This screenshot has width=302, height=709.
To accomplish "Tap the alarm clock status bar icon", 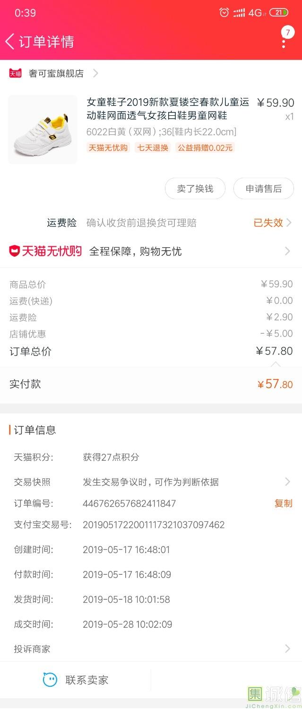I will [x=224, y=13].
